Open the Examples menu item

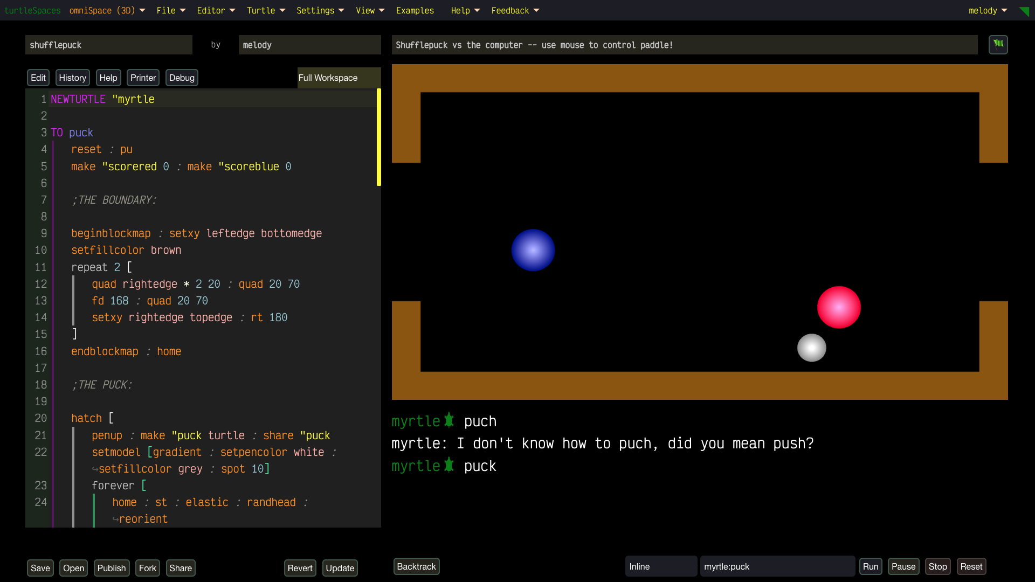415,10
